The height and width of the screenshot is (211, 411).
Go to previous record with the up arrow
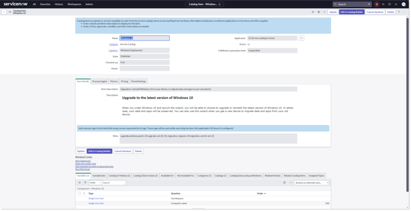pos(399,12)
